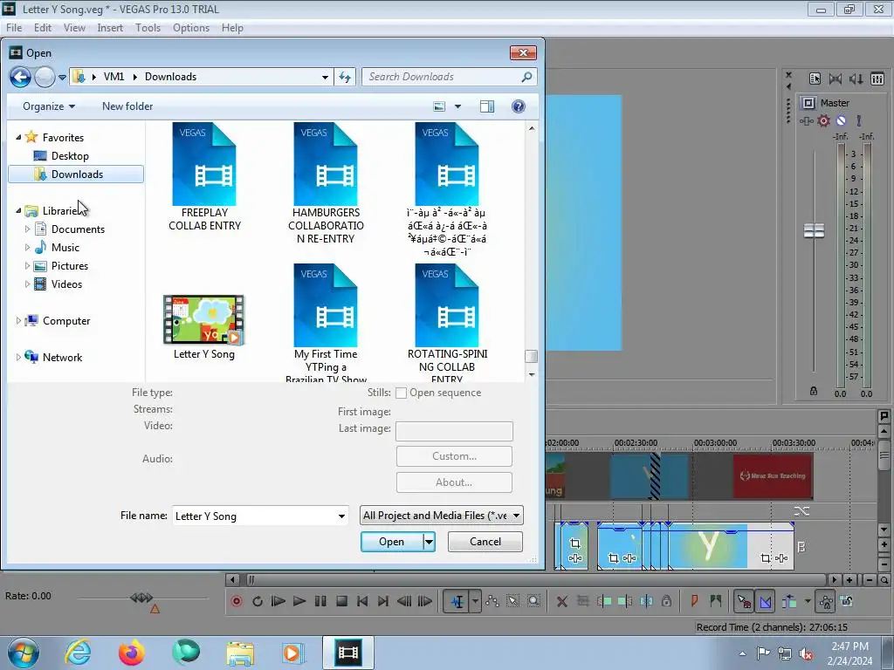Viewport: 894px width, 670px height.
Task: Open the File name history dropdown arrow
Action: 341,516
